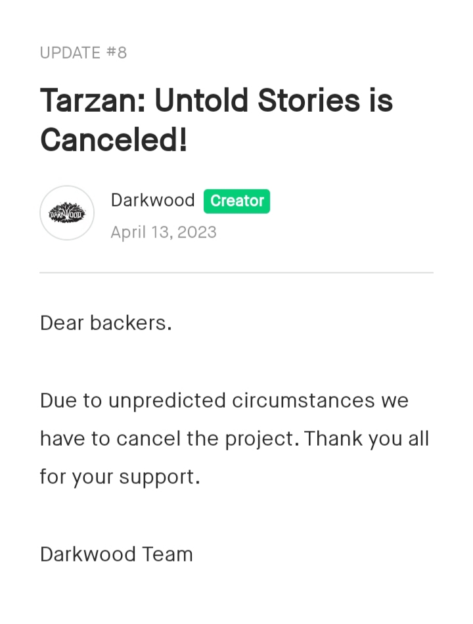
Task: Click the word circumstances in the message
Action: tap(304, 400)
